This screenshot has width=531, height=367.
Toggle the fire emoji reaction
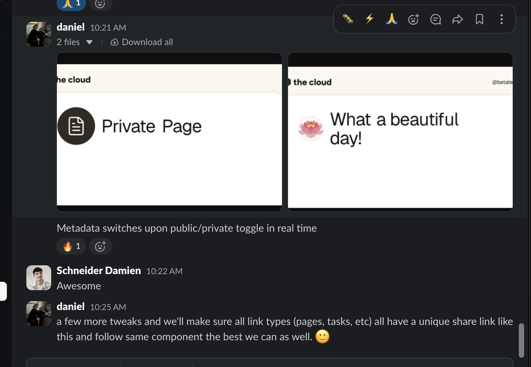point(71,246)
